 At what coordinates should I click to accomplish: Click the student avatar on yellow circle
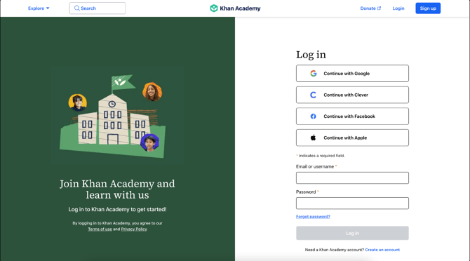pos(78,102)
